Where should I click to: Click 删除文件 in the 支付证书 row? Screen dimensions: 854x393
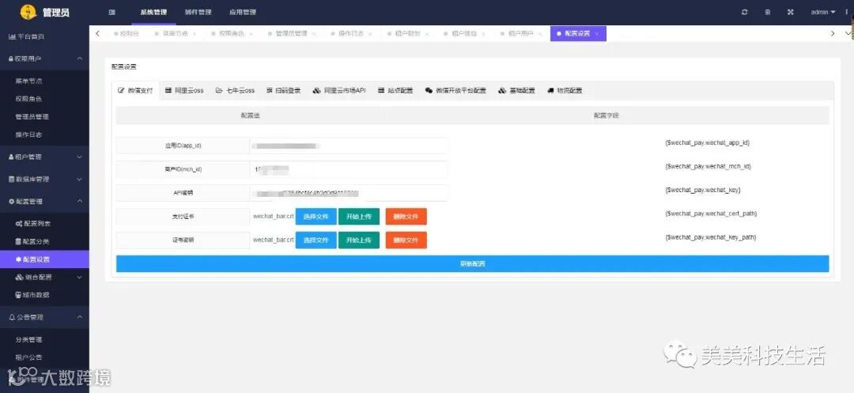point(406,217)
